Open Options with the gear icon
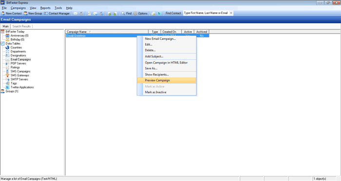341x181 pixels. 140,14
